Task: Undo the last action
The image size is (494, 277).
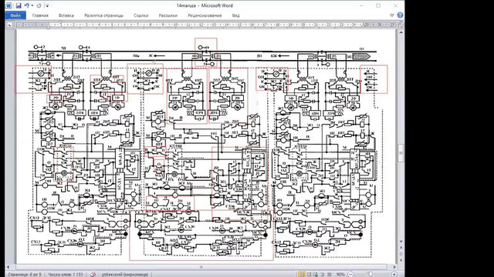Action: pyautogui.click(x=27, y=5)
